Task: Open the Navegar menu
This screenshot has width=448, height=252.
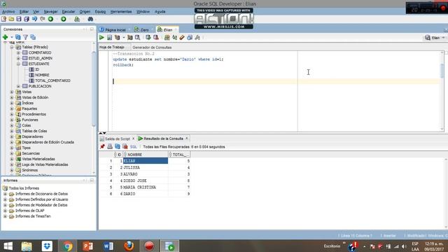Action: coord(50,12)
